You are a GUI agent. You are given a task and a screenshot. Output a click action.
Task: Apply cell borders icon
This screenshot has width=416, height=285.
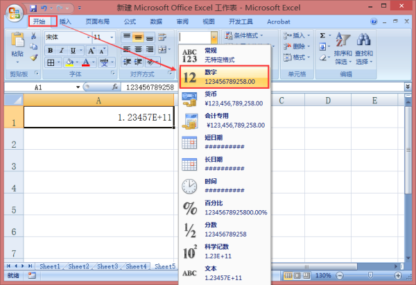pos(51,62)
